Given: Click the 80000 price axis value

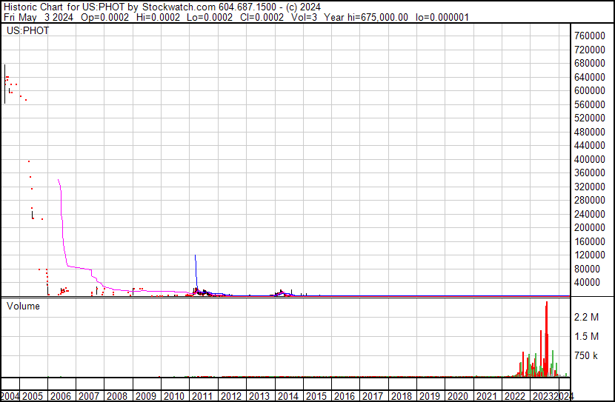Looking at the screenshot, I should point(587,269).
